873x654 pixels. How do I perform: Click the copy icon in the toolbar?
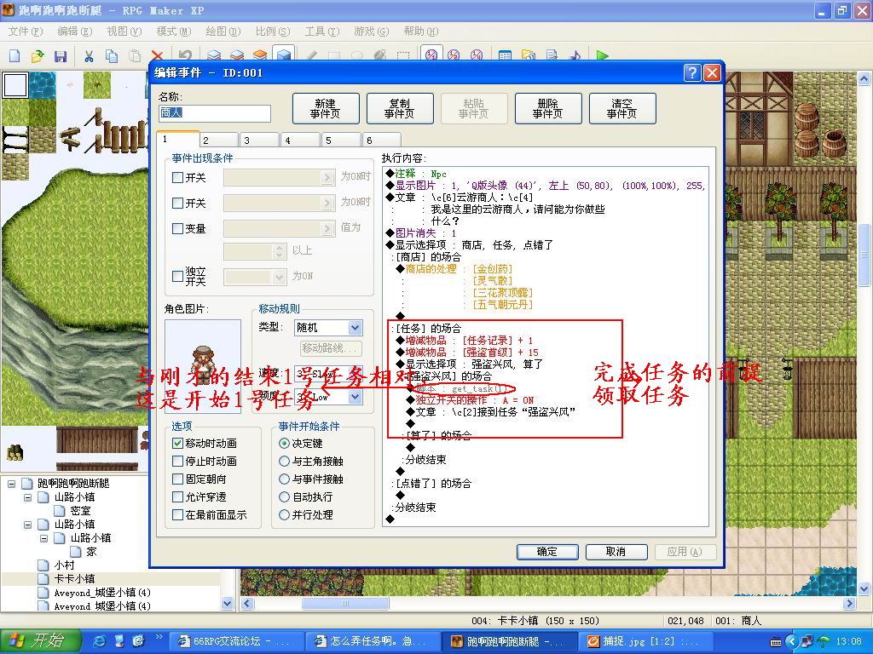click(112, 55)
